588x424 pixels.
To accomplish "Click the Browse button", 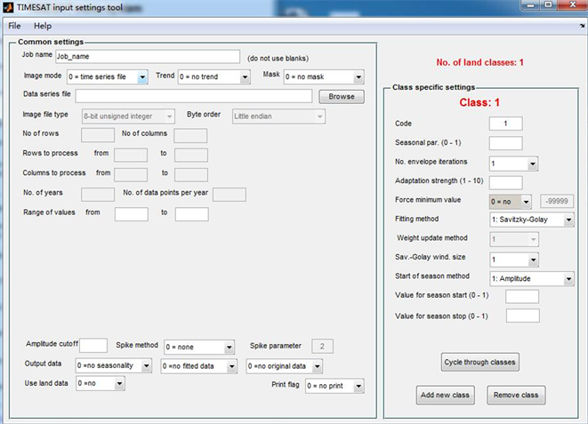I will coord(341,96).
